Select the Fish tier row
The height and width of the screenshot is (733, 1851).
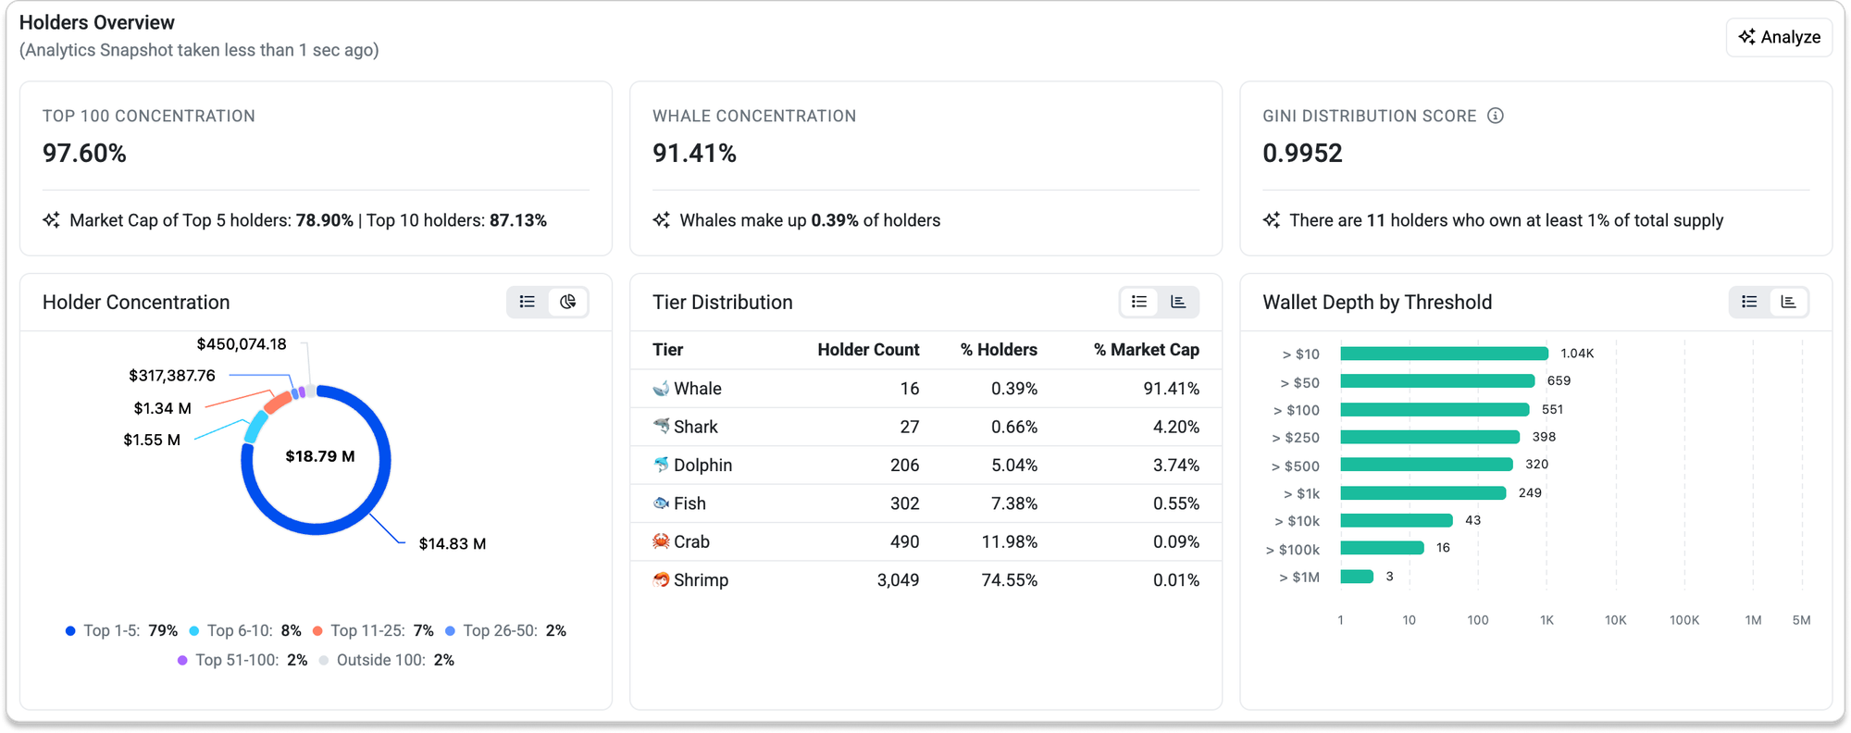(925, 503)
